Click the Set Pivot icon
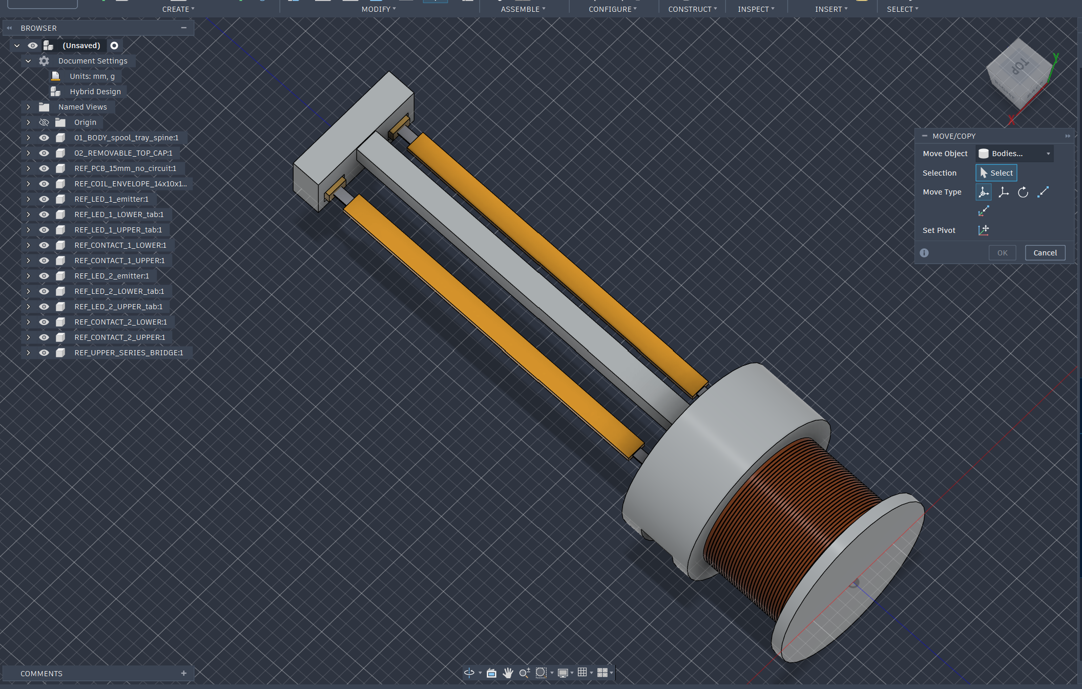 984,230
